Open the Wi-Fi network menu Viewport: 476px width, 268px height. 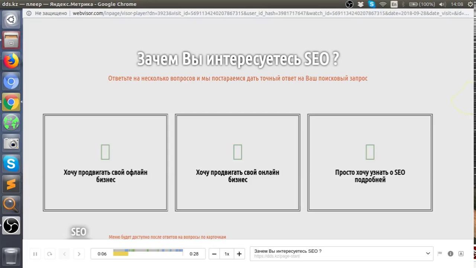(x=383, y=4)
